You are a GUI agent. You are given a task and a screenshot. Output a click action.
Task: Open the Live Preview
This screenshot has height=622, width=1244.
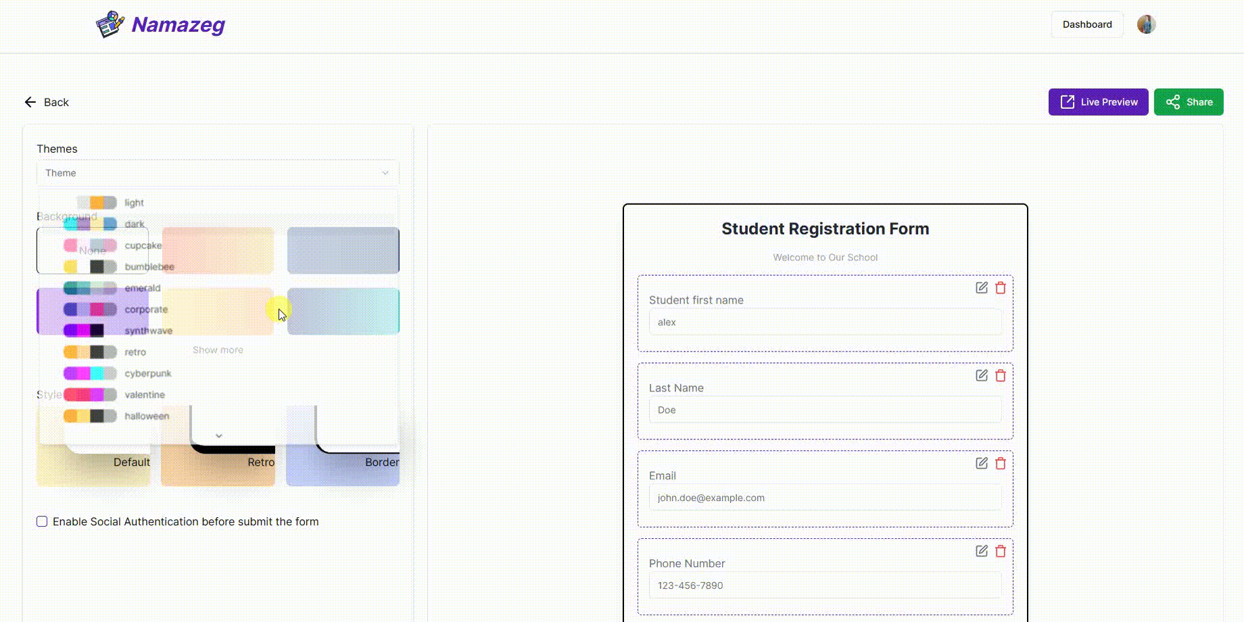pos(1098,101)
